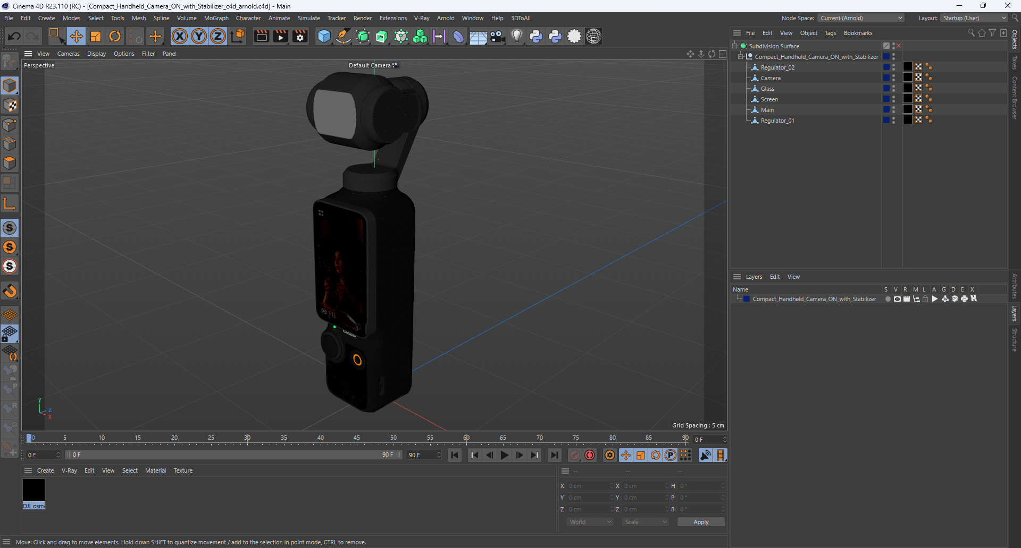Select the Scale tool
This screenshot has height=548, width=1021.
pos(96,36)
